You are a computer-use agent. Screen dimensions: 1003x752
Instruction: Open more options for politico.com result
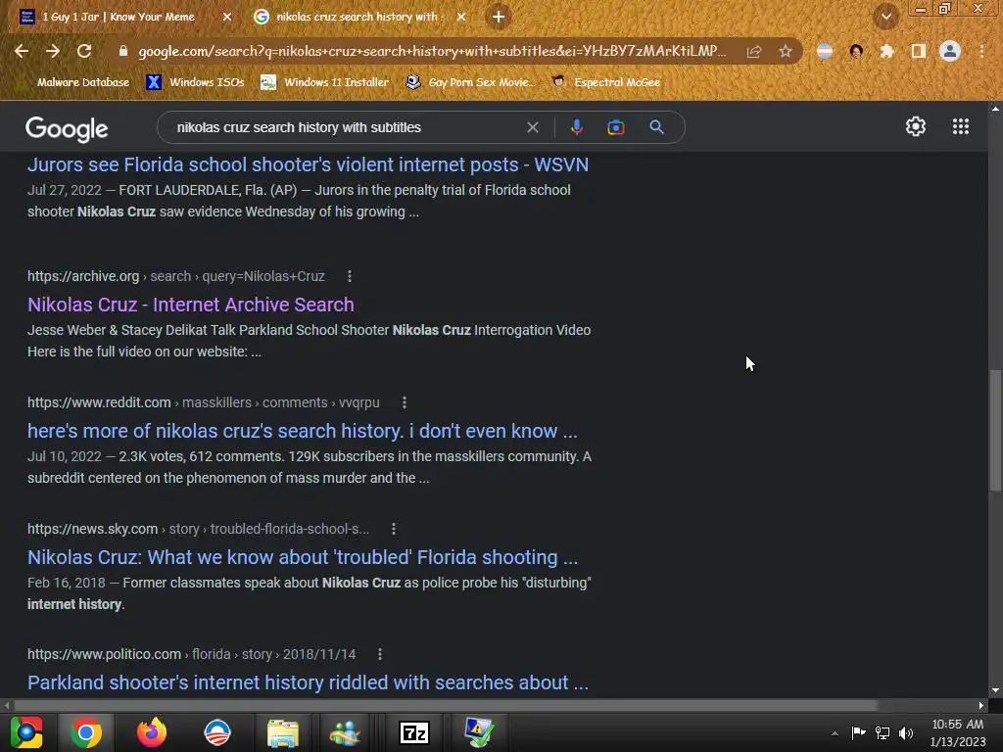(x=380, y=654)
